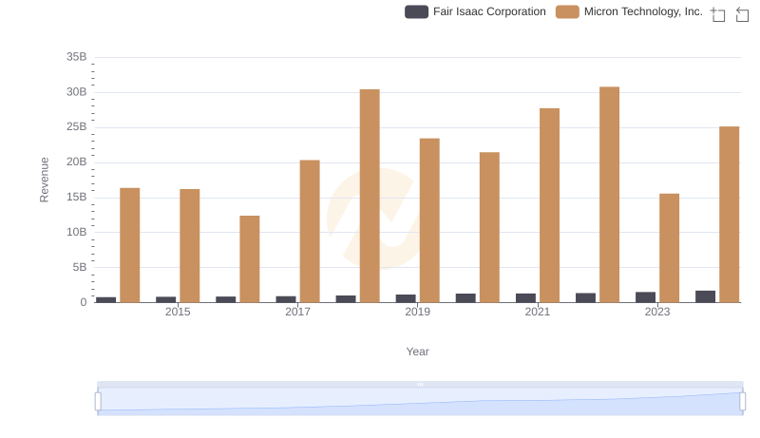Viewport: 760px width, 438px height.
Task: Click the Micron Technology, Inc. legend label
Action: [x=643, y=11]
